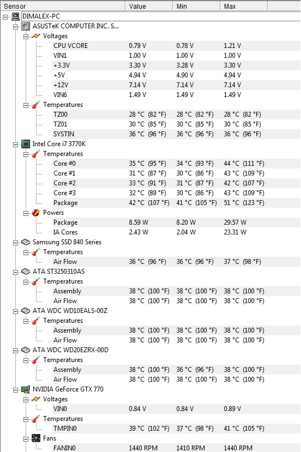Screen dimensions: 301x452
Task: Select Assembly under ATA ST3250310AS
Action: tap(176, 291)
